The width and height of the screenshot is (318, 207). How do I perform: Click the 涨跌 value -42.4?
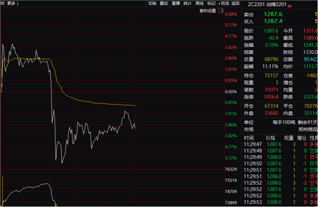click(x=272, y=38)
